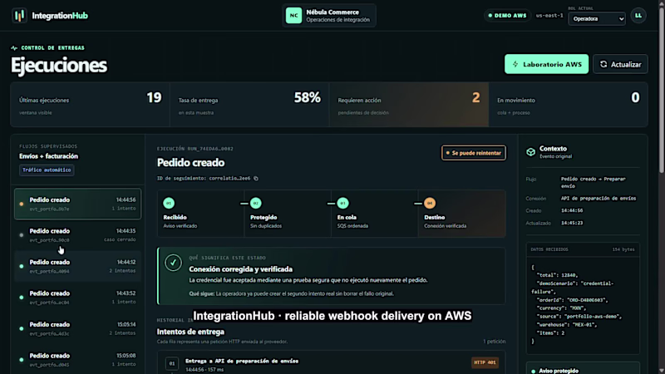The width and height of the screenshot is (665, 374).
Task: Click the Creado time 14:44:56 in Contexto
Action: tap(572, 211)
